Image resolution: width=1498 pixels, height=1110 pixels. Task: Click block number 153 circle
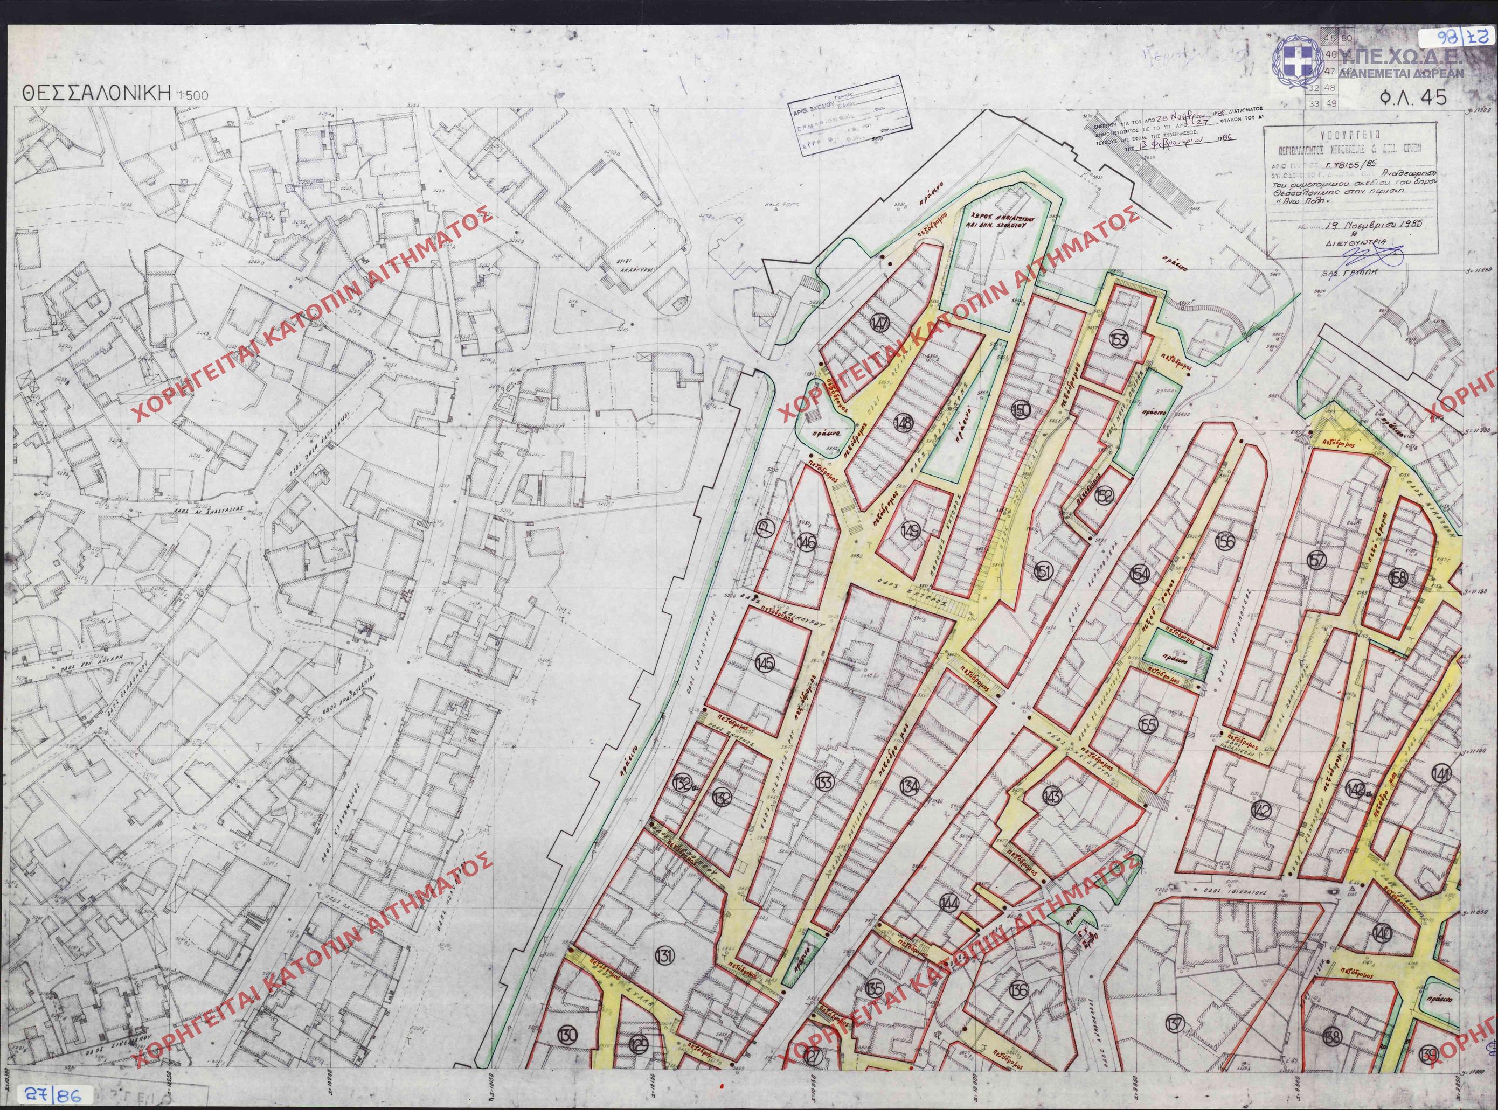[1119, 339]
